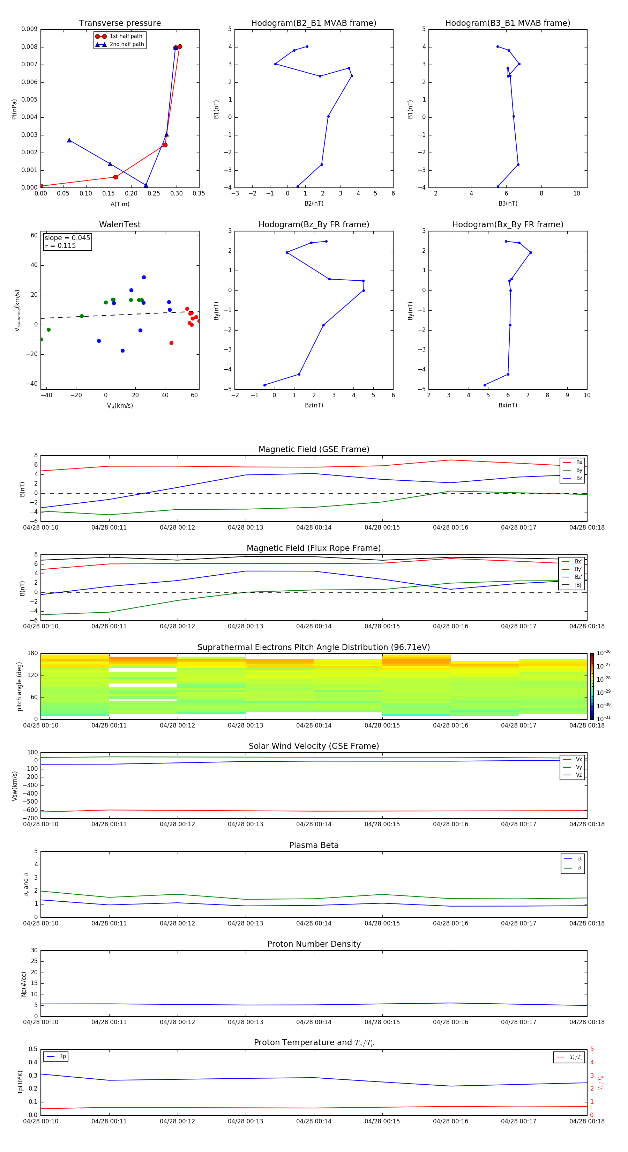628x1152 pixels.
Task: Click the highest red point in Transverse pressure plot
Action: tap(180, 46)
